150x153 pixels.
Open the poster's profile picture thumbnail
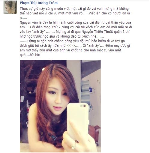pyautogui.click(x=10, y=7)
